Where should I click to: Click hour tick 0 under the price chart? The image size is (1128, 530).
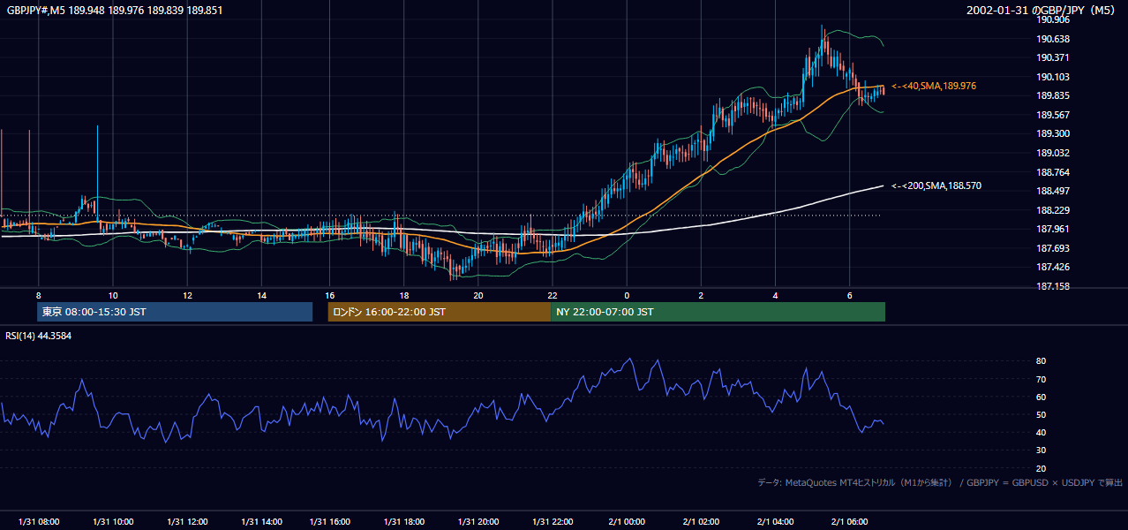click(627, 295)
